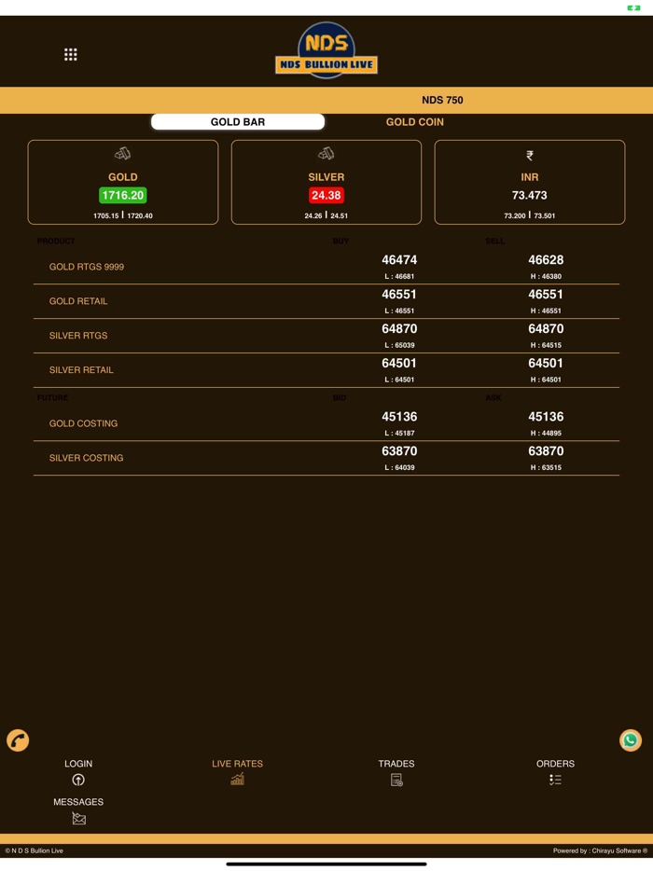Tap GOLD RTGS 9999 sell price 46628
Image resolution: width=653 pixels, height=871 pixels.
pos(546,260)
